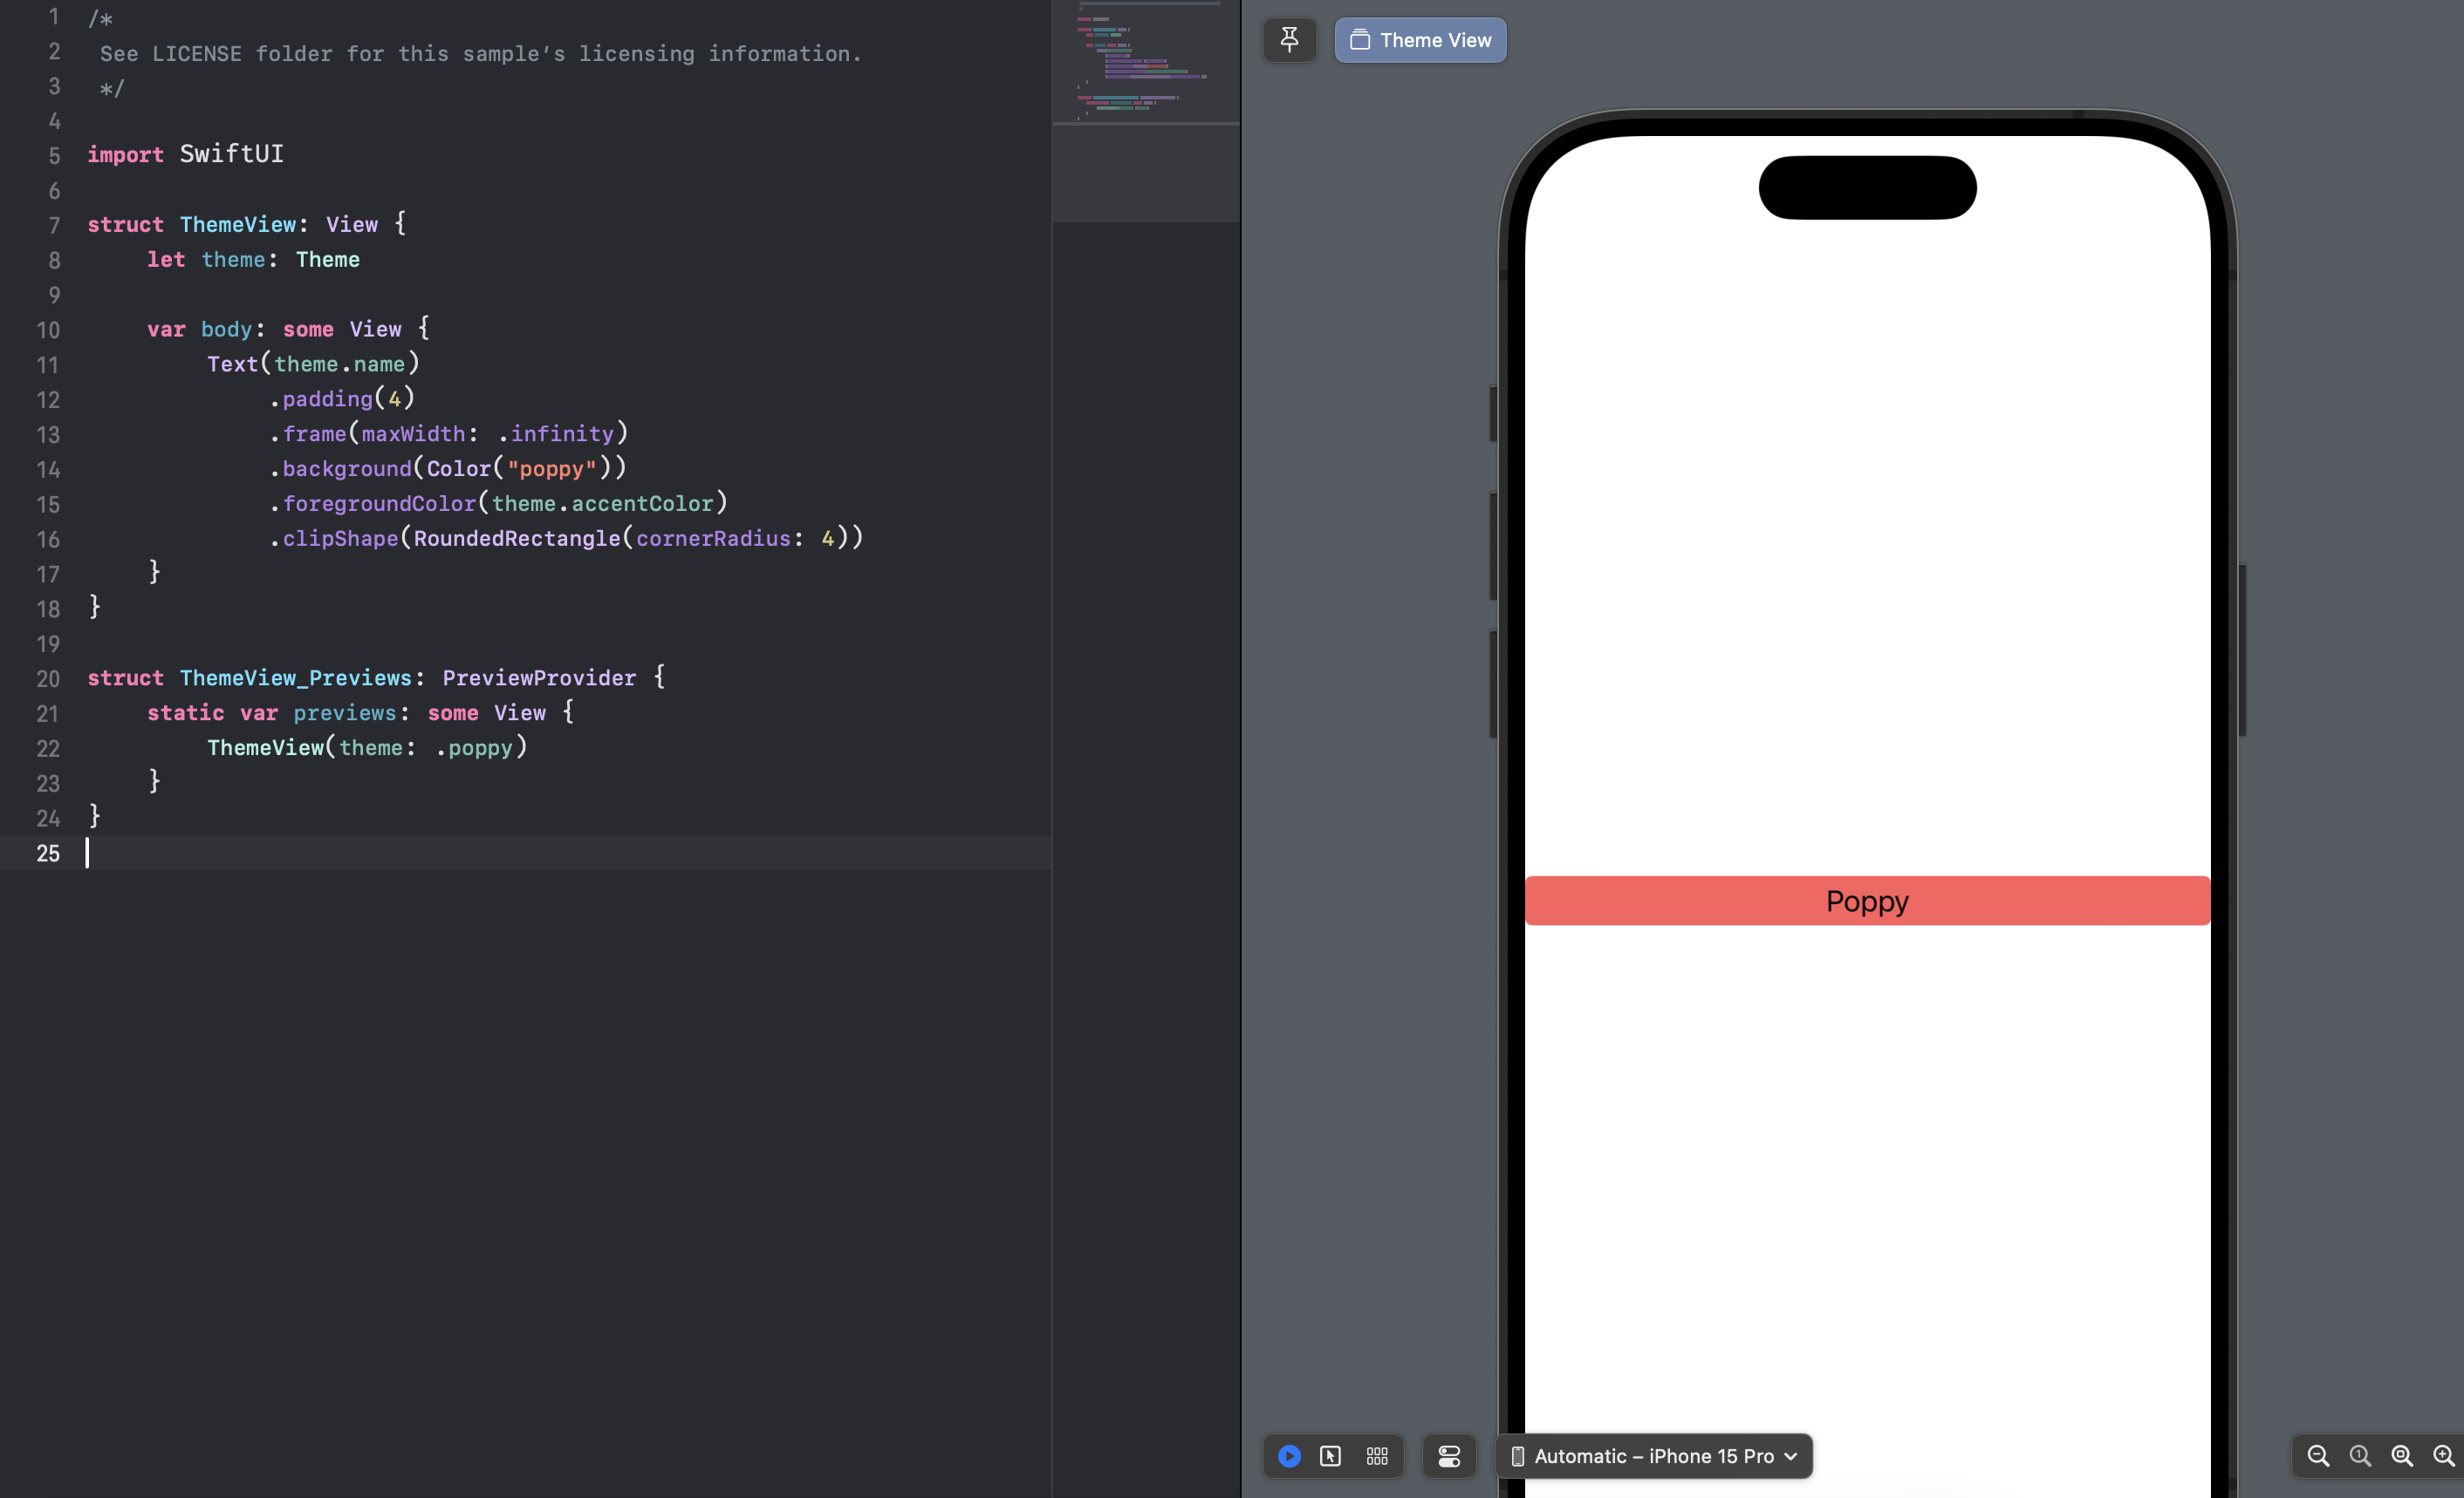Click the RoundedRectangle code token
The height and width of the screenshot is (1498, 2464).
516,539
